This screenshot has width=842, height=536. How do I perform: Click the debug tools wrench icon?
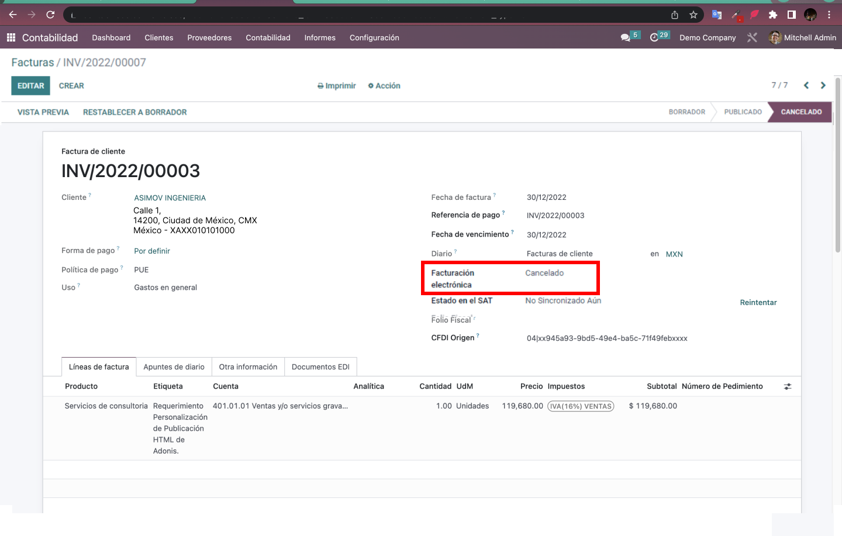click(x=752, y=37)
